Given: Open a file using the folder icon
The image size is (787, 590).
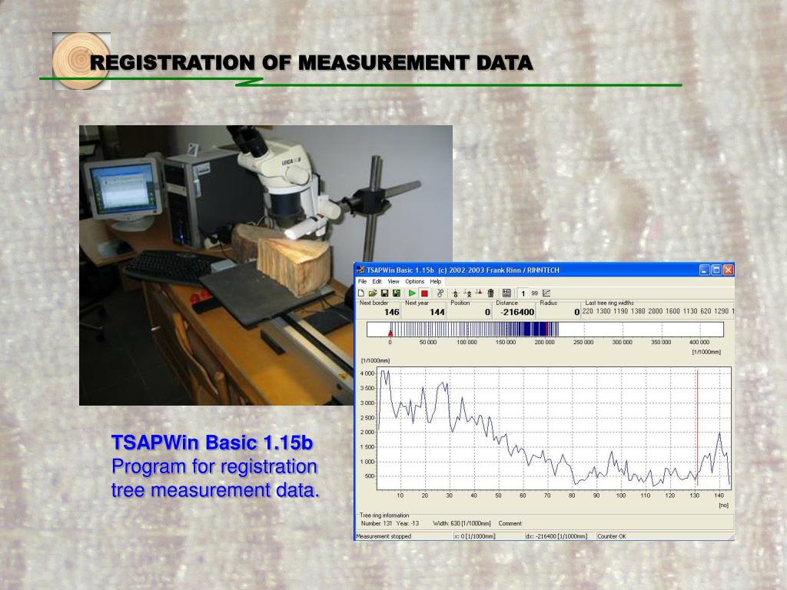Looking at the screenshot, I should click(x=373, y=293).
